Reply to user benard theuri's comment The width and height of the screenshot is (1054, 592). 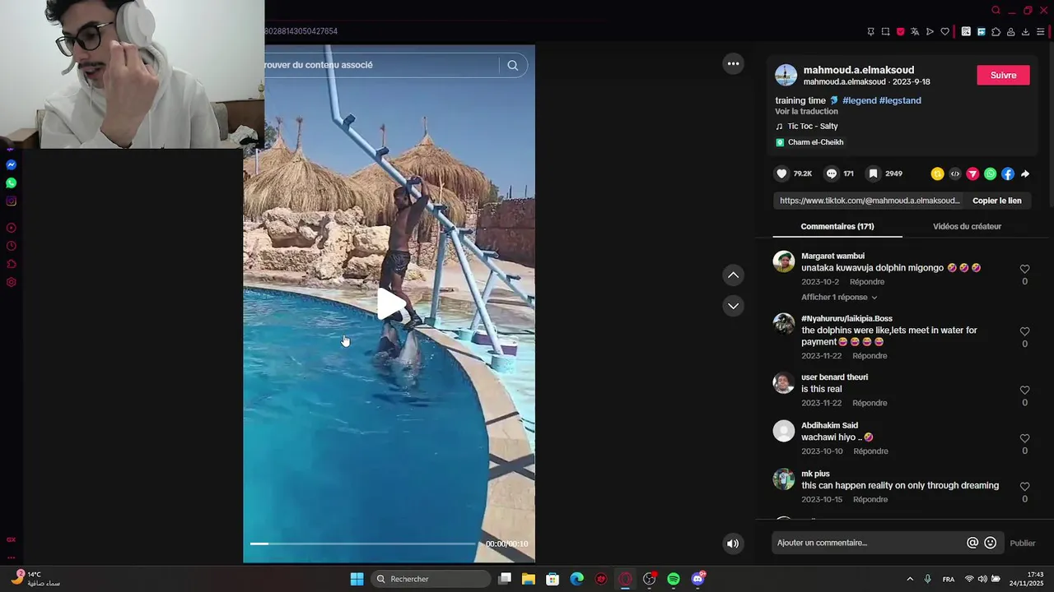click(x=870, y=403)
